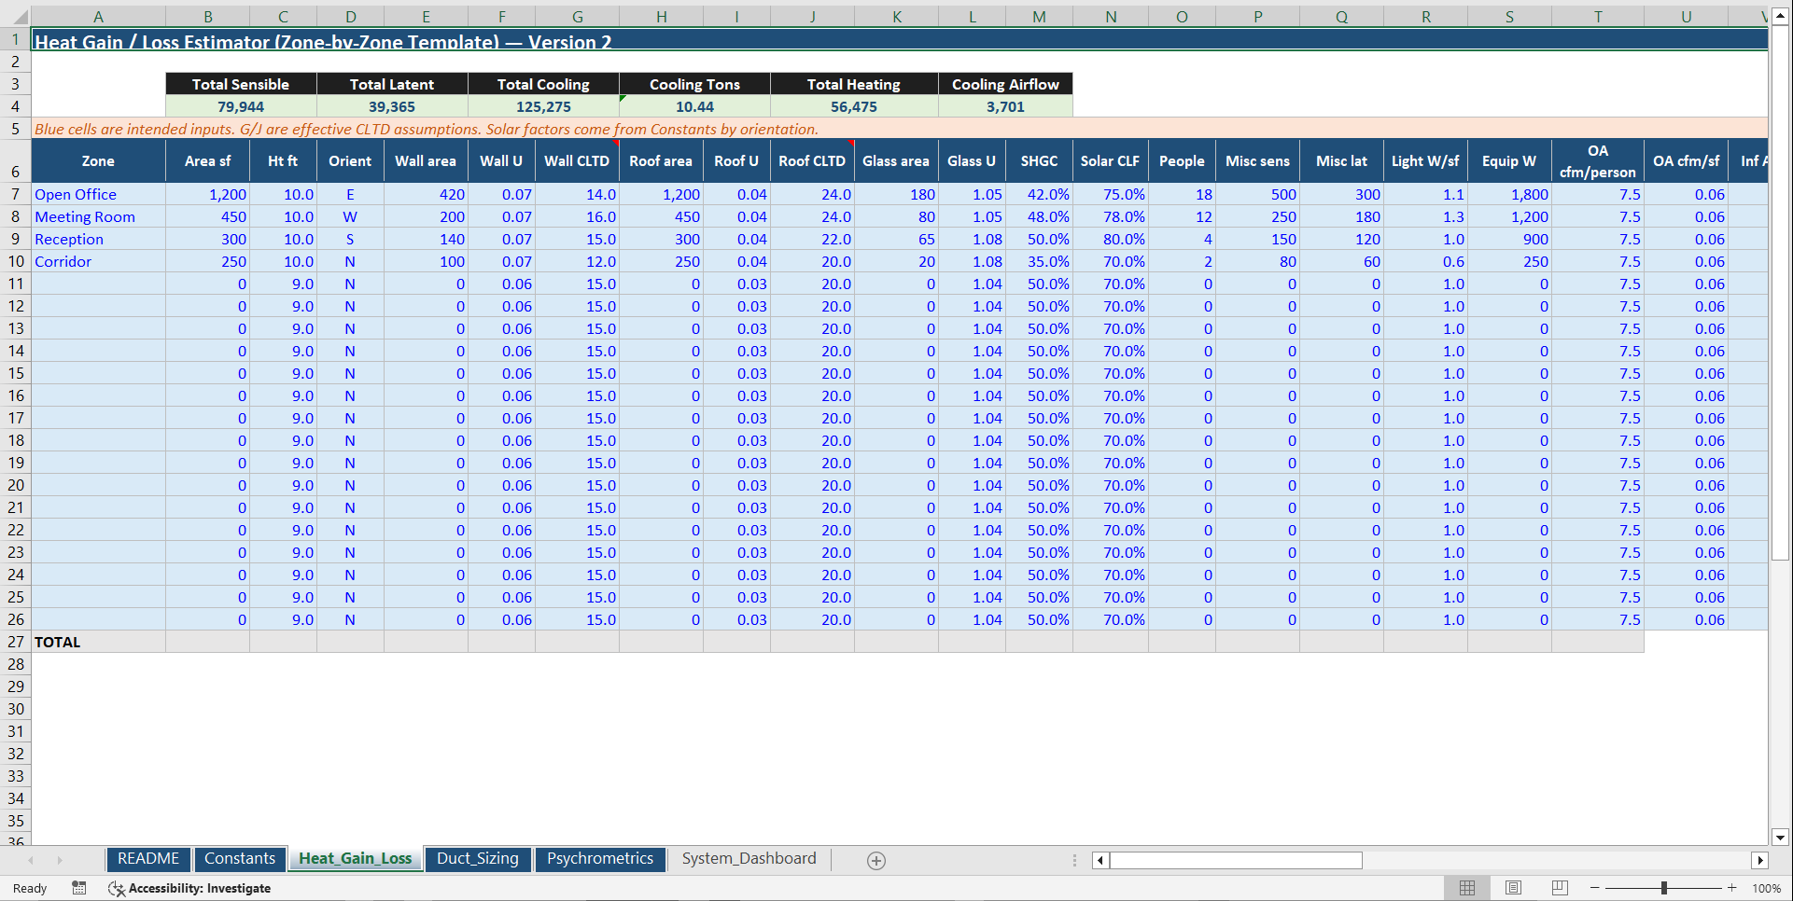Open the System_Dashboard sheet
The width and height of the screenshot is (1793, 901).
748,859
